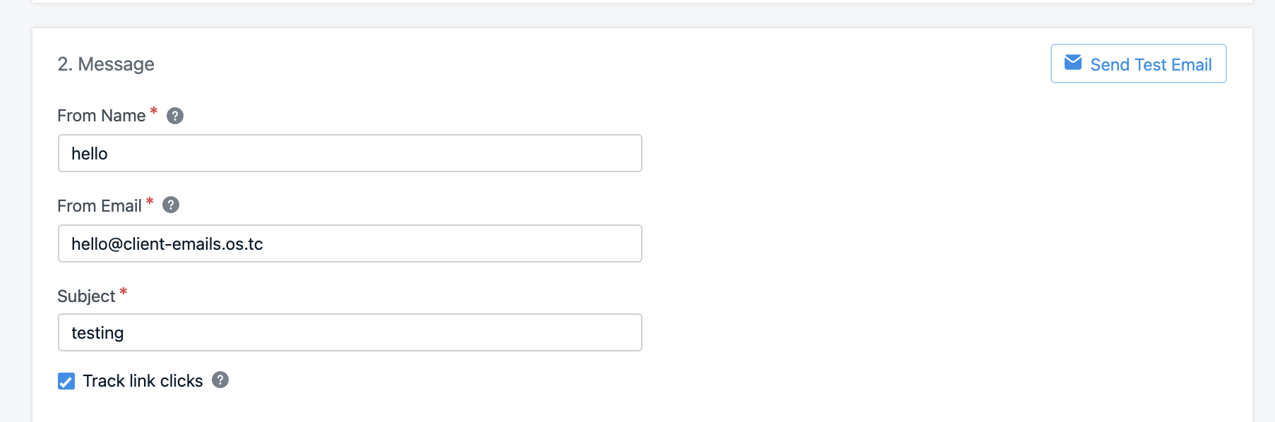Image resolution: width=1275 pixels, height=422 pixels.
Task: Click the From Email field label
Action: [100, 206]
